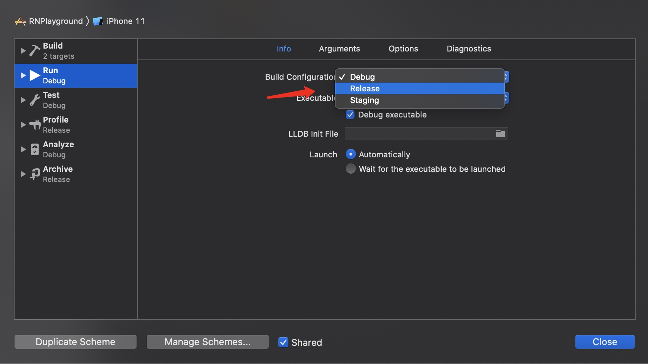The image size is (648, 364).
Task: Select Wait for the executable to be launched
Action: 351,169
